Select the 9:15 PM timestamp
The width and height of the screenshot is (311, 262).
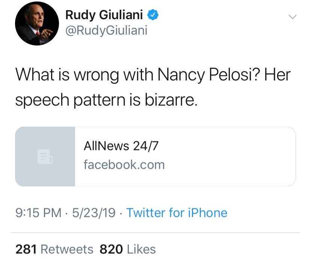click(38, 213)
